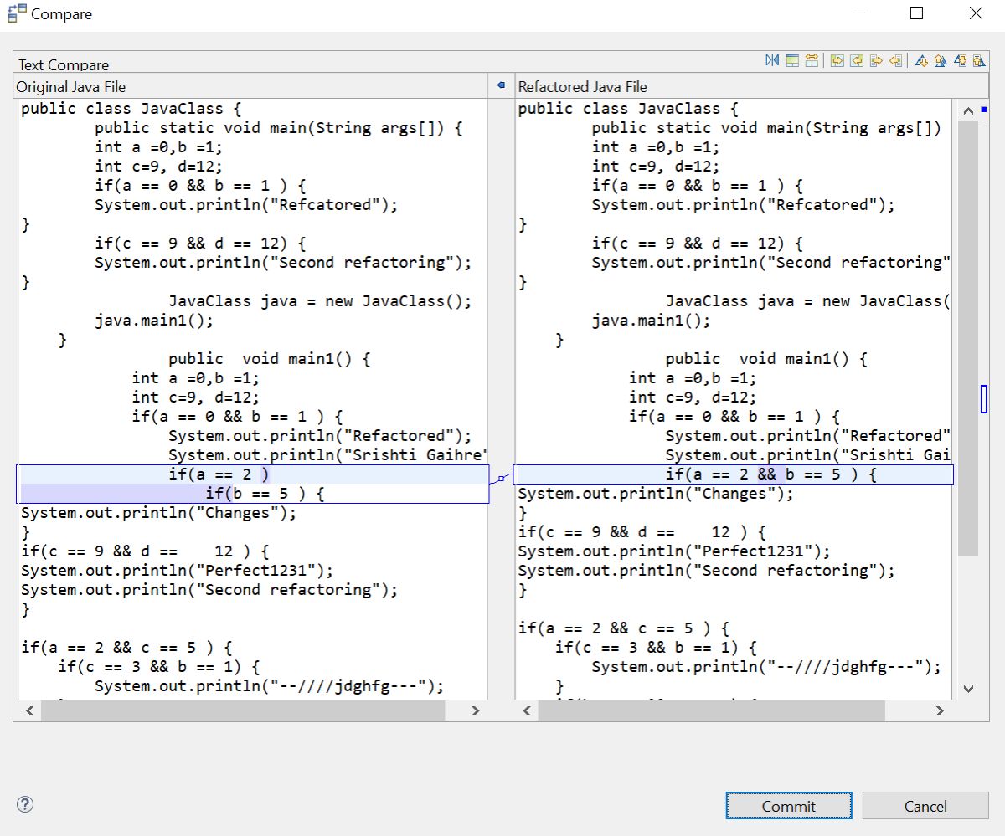Click 'if(a == 2 )' in original file

[219, 474]
